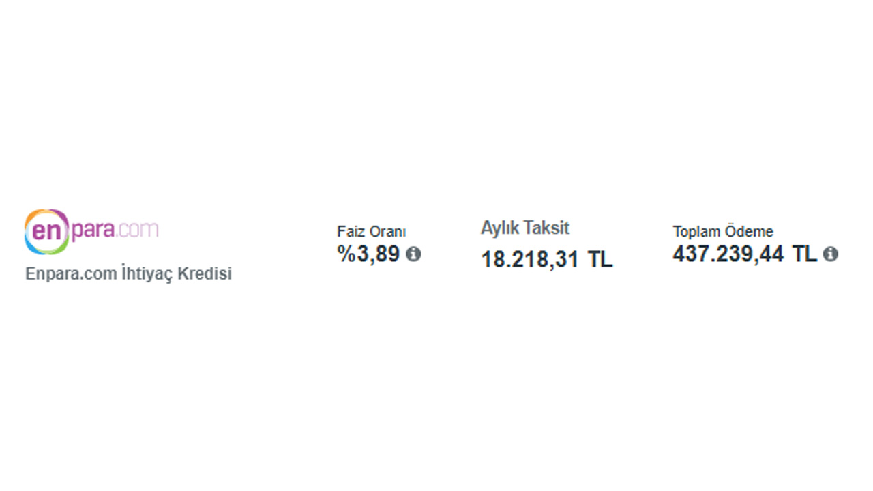Screen dimensions: 873x491
Task: Open info icon beside total payment amount
Action: [x=830, y=254]
